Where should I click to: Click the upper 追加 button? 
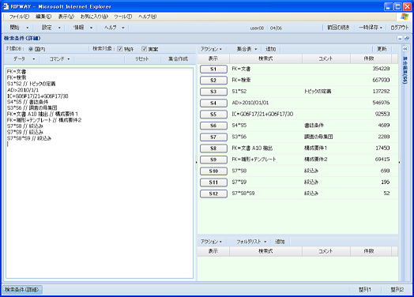pos(271,49)
